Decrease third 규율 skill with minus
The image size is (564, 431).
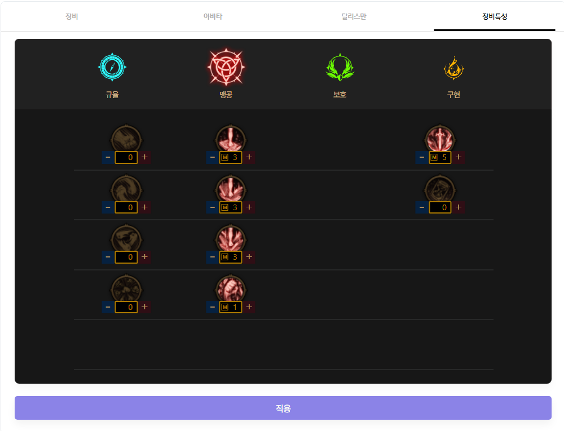pyautogui.click(x=108, y=257)
